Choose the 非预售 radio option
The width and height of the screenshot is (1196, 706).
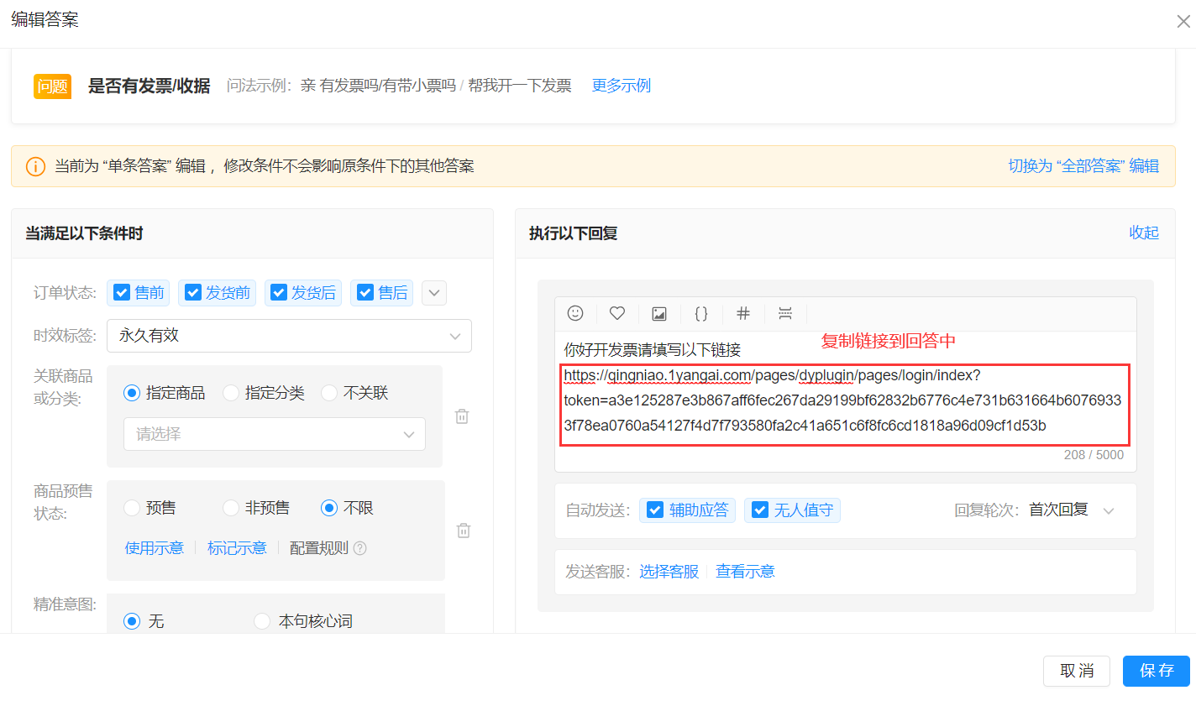[x=231, y=508]
